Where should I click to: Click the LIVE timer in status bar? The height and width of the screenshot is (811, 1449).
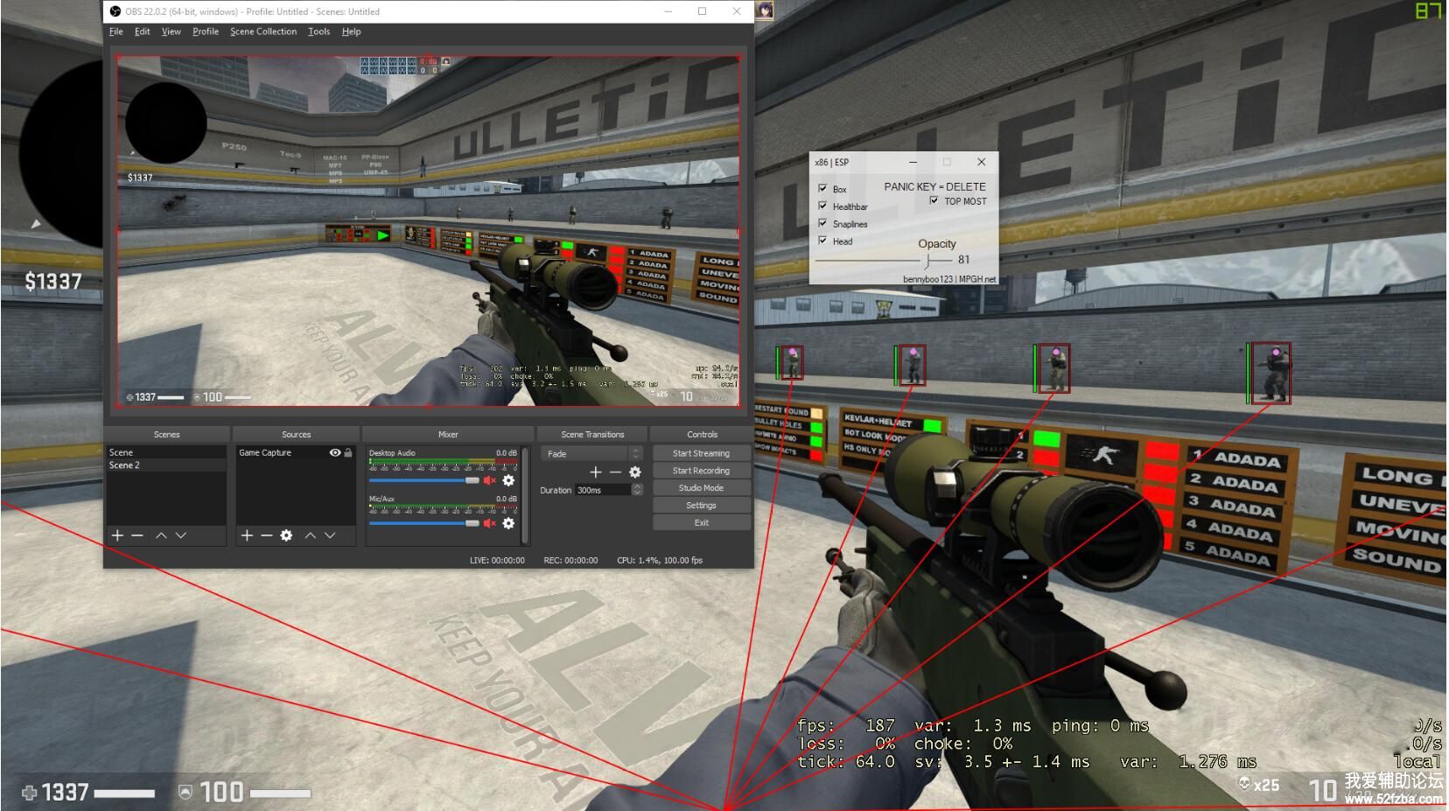pyautogui.click(x=497, y=560)
